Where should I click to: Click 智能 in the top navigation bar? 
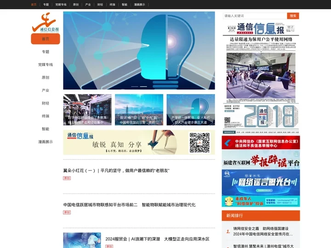point(125,5)
